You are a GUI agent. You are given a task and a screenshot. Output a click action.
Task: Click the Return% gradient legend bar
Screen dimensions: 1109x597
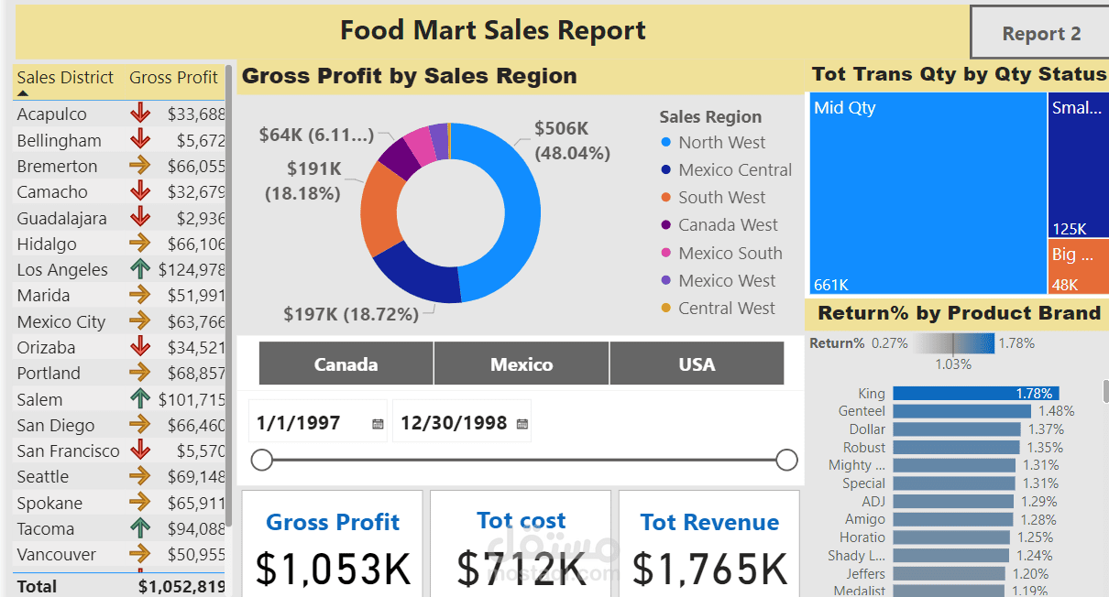[x=954, y=343]
